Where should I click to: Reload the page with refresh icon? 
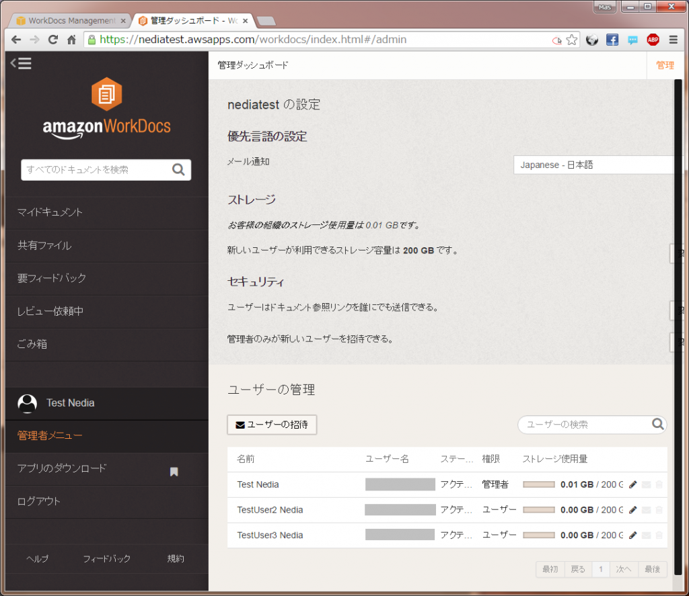click(53, 40)
